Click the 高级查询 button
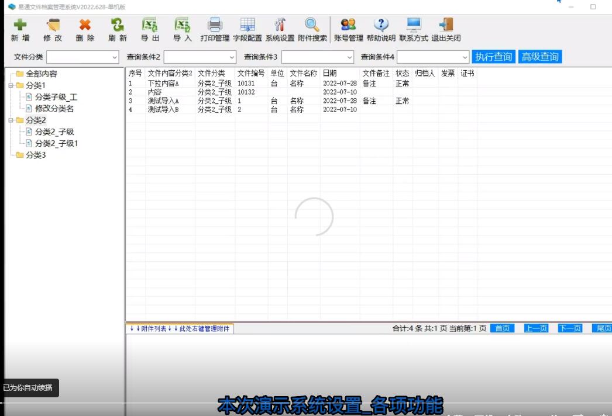 click(540, 57)
